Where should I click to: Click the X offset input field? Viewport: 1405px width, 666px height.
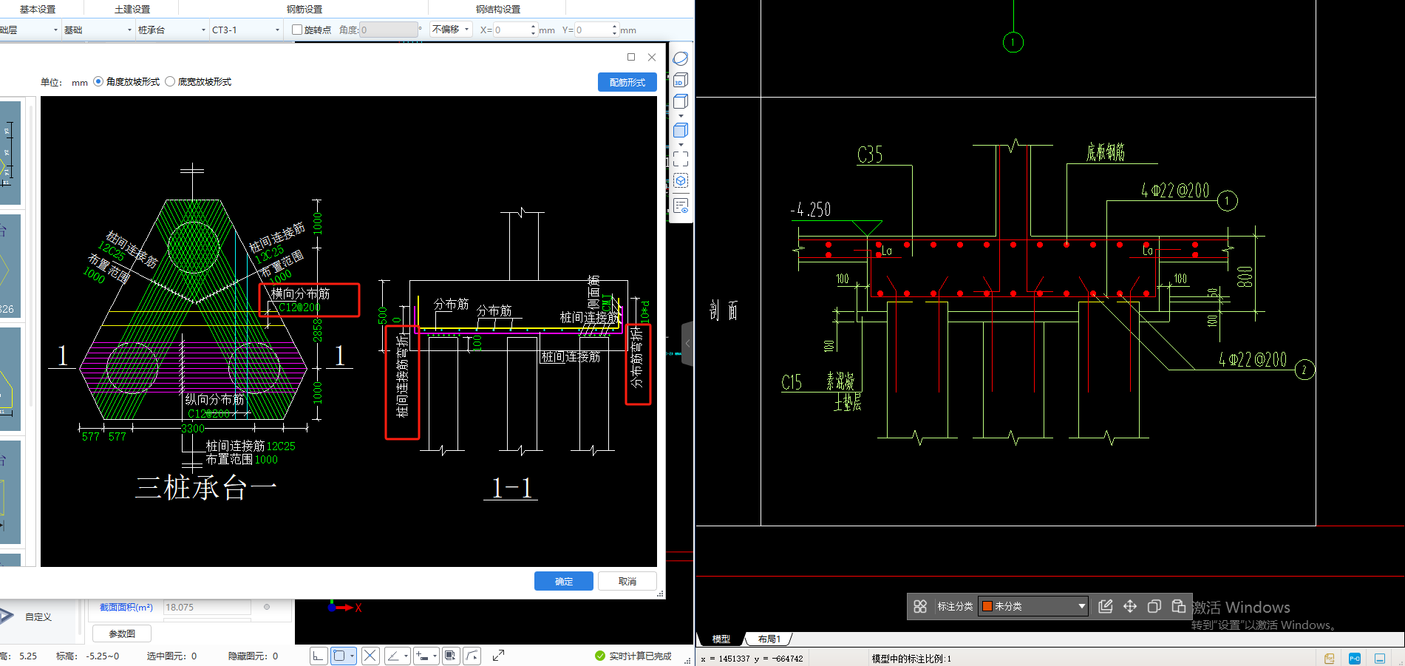coord(511,30)
